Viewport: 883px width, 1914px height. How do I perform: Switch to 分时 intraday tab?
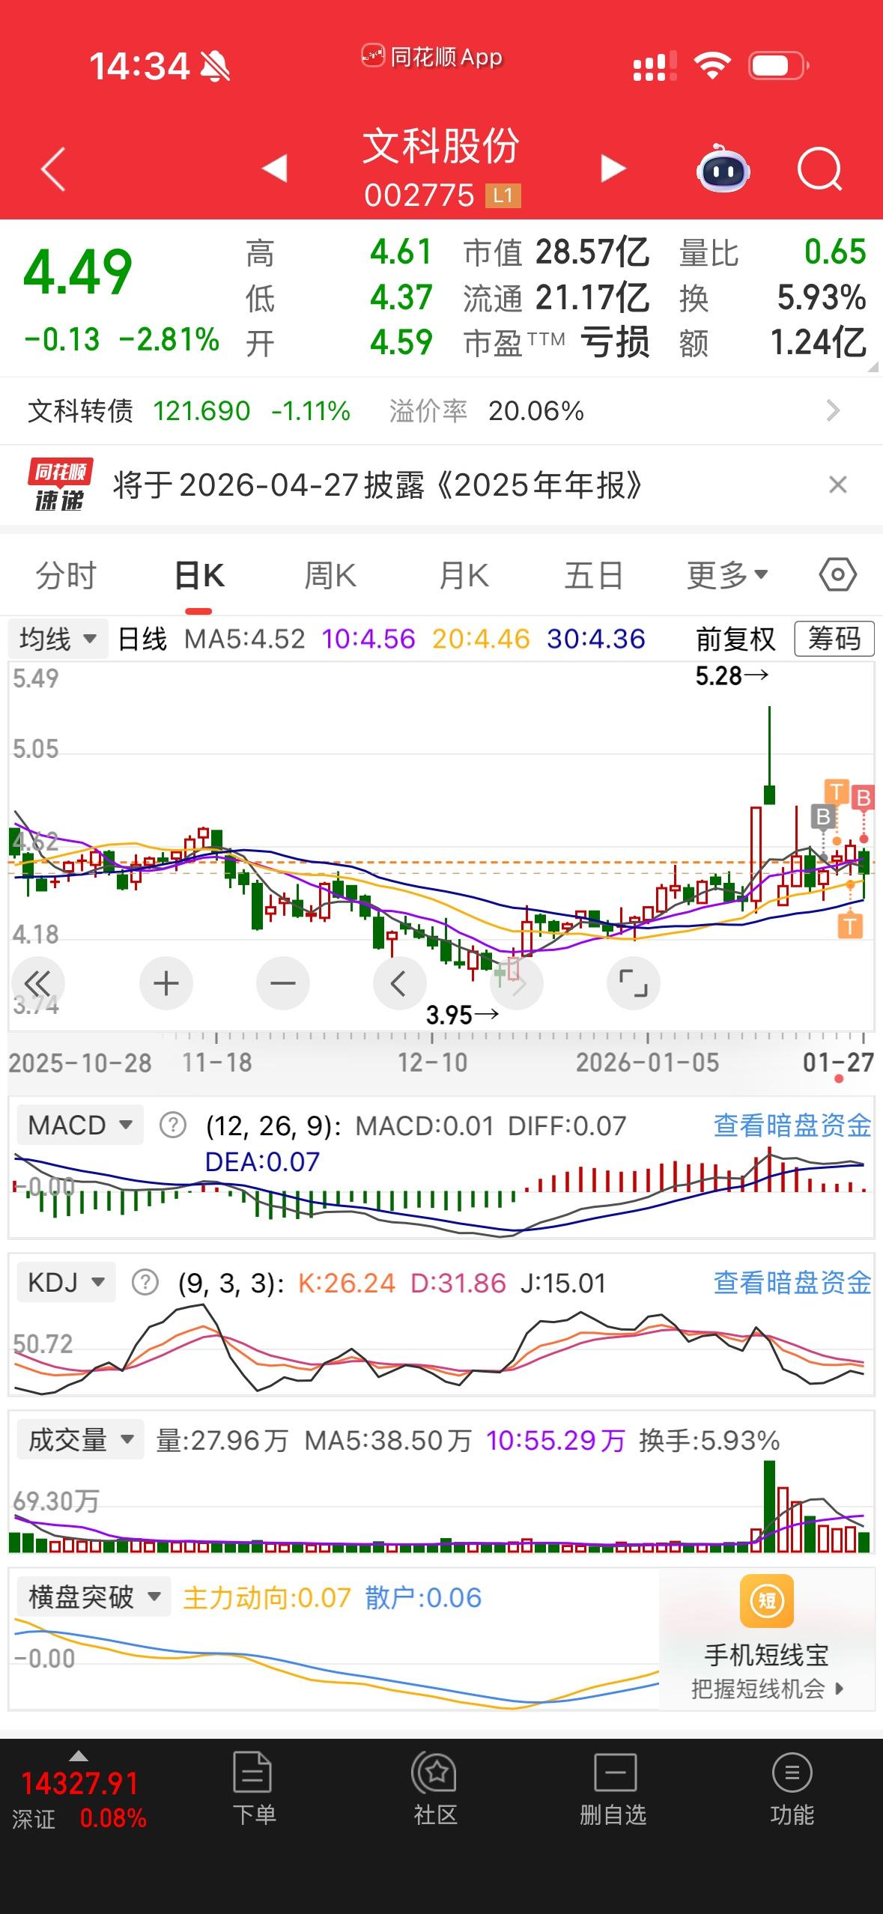[66, 576]
